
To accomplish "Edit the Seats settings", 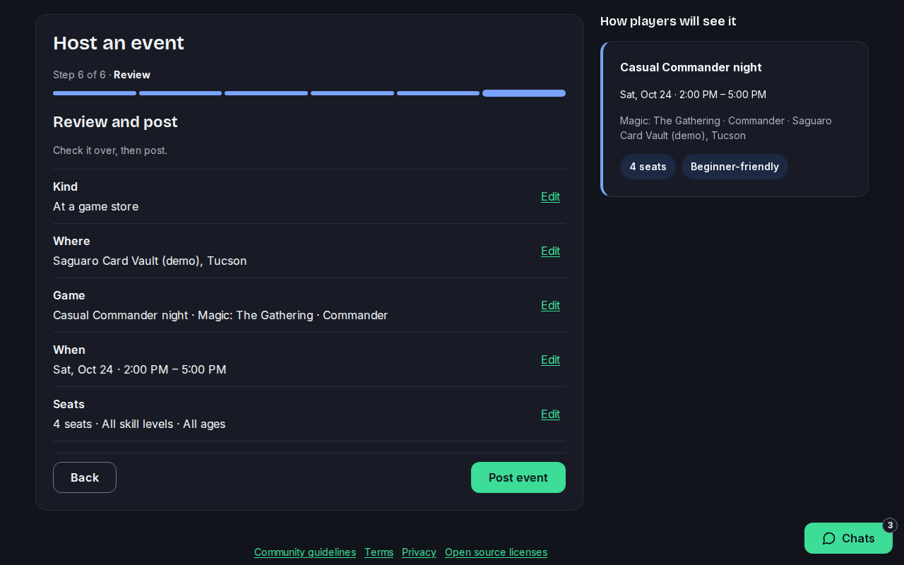I will coord(550,414).
